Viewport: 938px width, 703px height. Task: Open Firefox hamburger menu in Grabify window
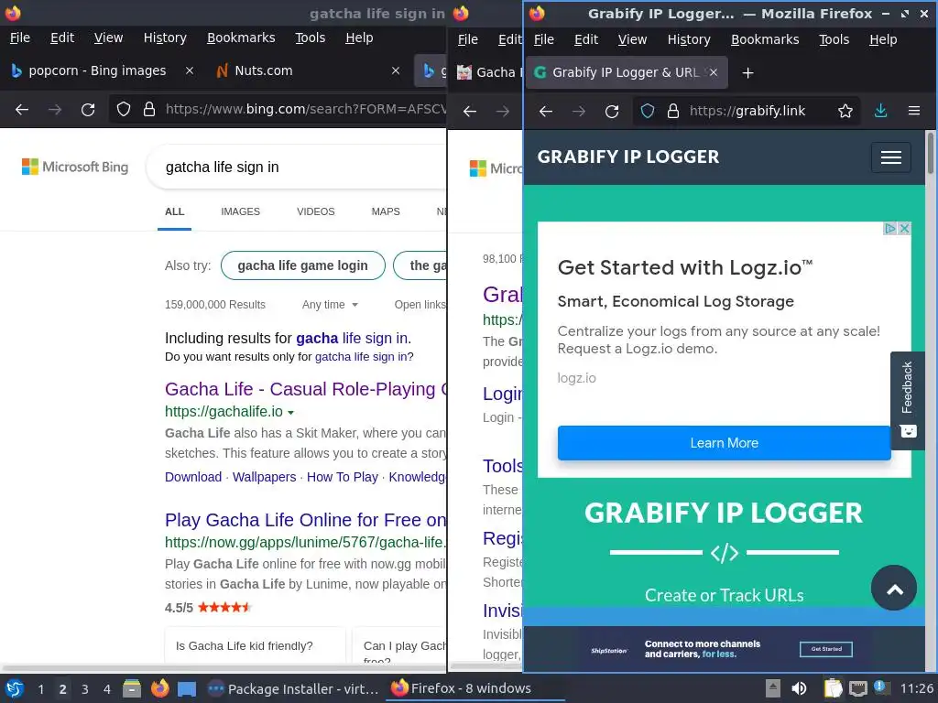point(913,111)
